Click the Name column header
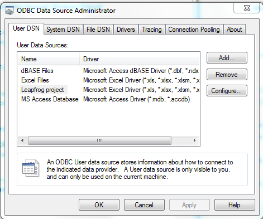 coord(49,59)
